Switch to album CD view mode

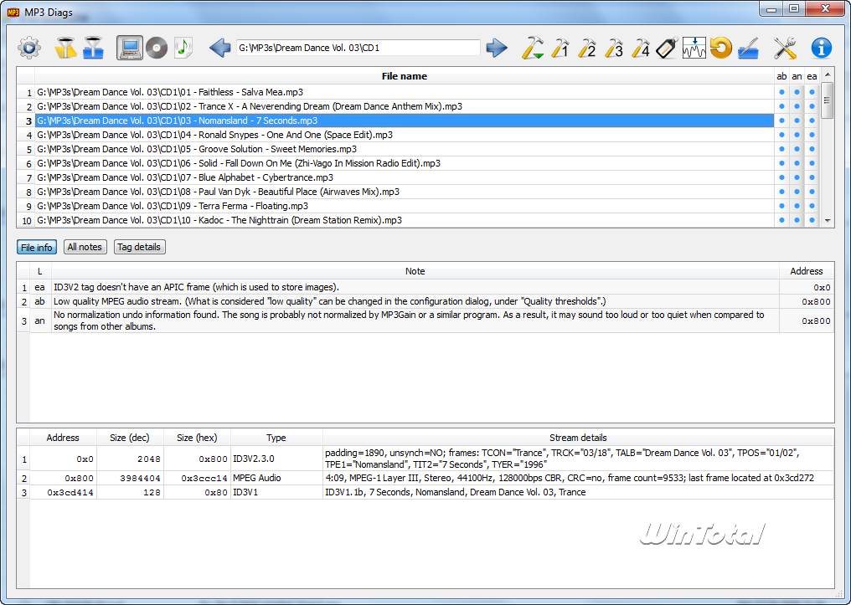[x=157, y=49]
